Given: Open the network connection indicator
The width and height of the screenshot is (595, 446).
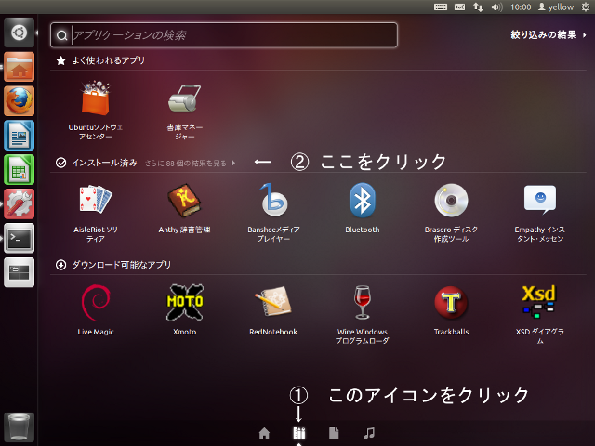Looking at the screenshot, I should [x=478, y=7].
